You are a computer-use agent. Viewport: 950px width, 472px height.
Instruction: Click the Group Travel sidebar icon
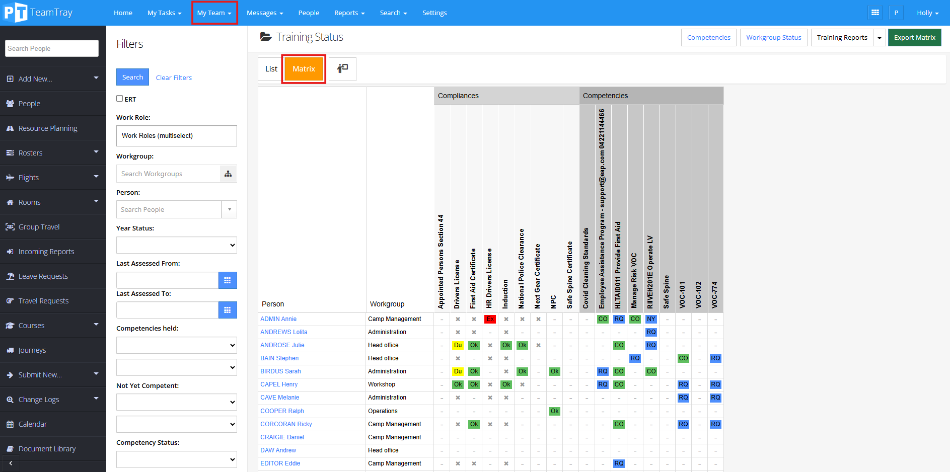[x=11, y=226]
